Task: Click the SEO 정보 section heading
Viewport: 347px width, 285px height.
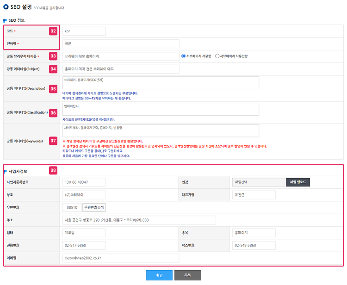Action: pos(17,20)
